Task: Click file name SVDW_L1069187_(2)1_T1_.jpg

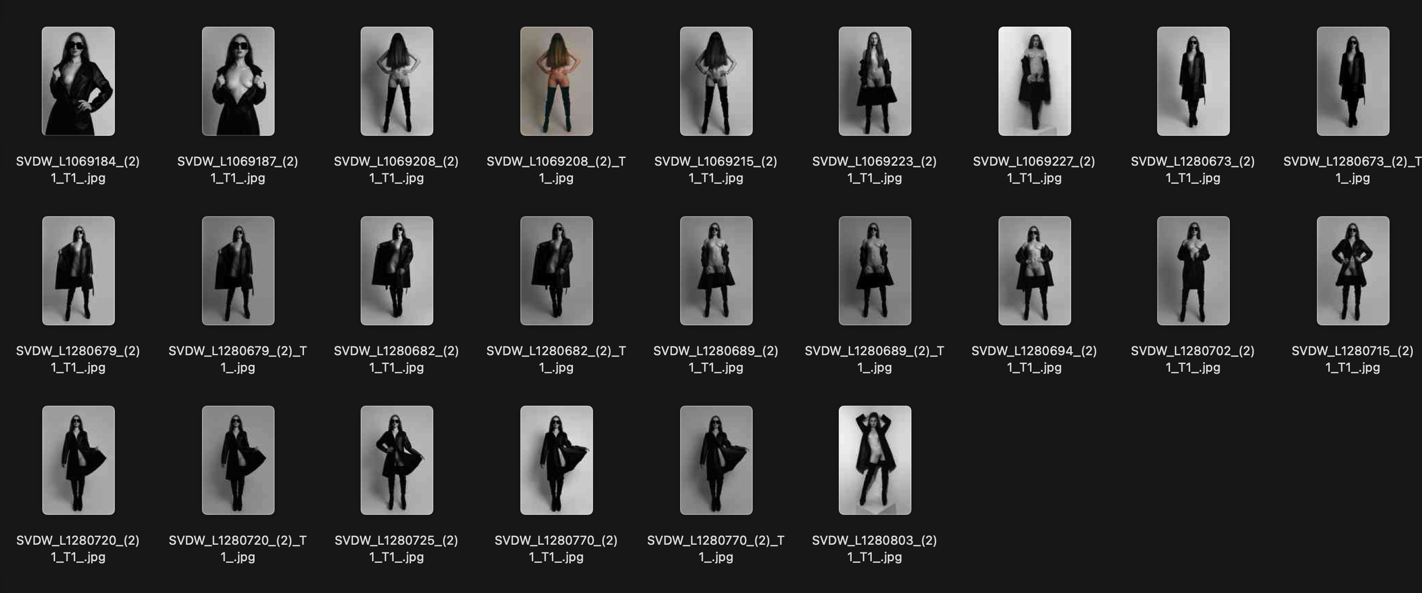Action: 238,169
